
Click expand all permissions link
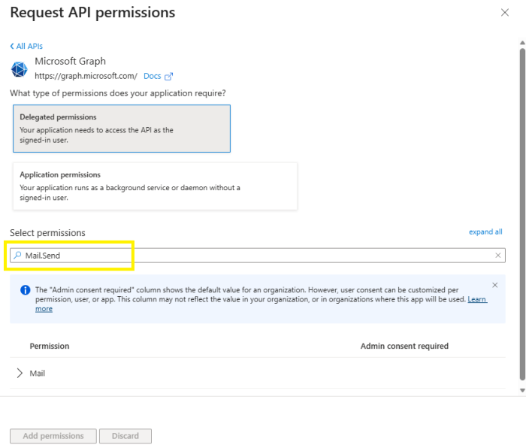[485, 232]
